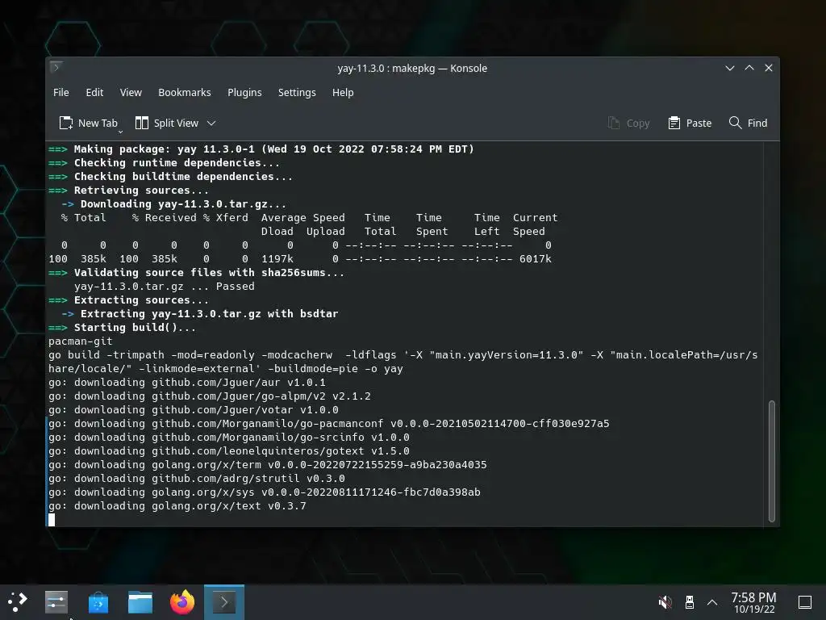Click the 'golang.org/x/text v0.3.7' line
The height and width of the screenshot is (620, 826).
[177, 505]
